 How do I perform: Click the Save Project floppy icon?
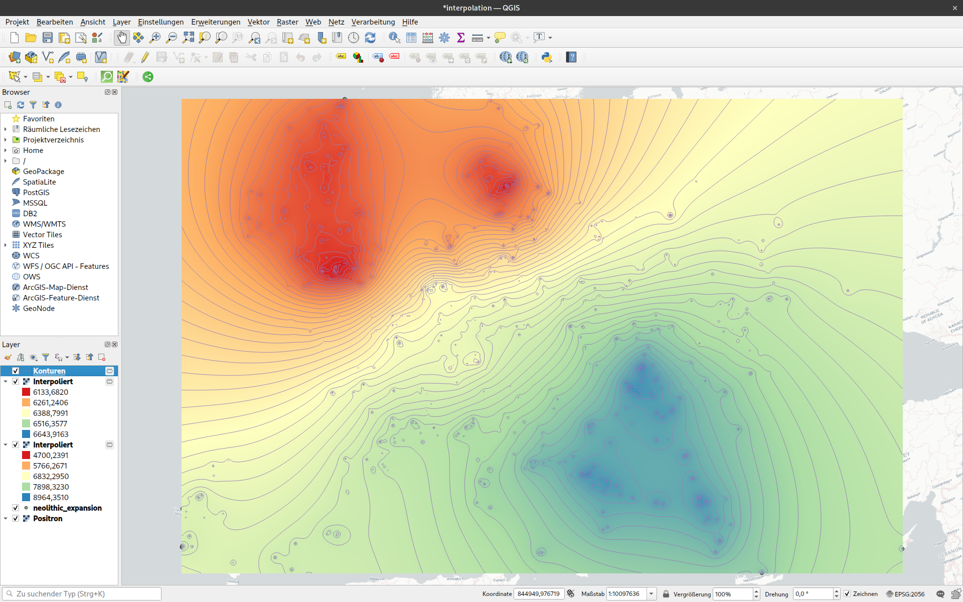(48, 38)
